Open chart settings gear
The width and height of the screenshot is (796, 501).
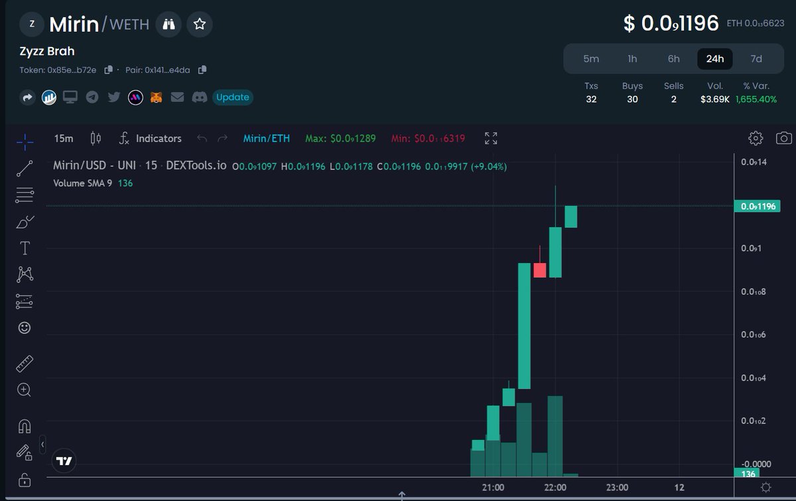click(x=756, y=139)
